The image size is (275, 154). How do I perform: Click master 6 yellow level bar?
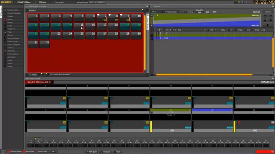click(x=235, y=127)
